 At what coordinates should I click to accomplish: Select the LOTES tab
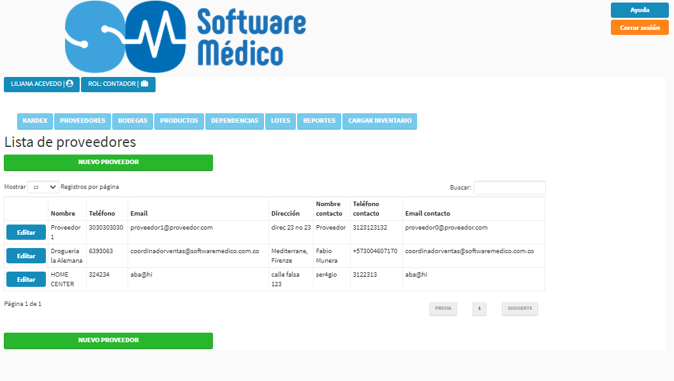click(x=281, y=121)
